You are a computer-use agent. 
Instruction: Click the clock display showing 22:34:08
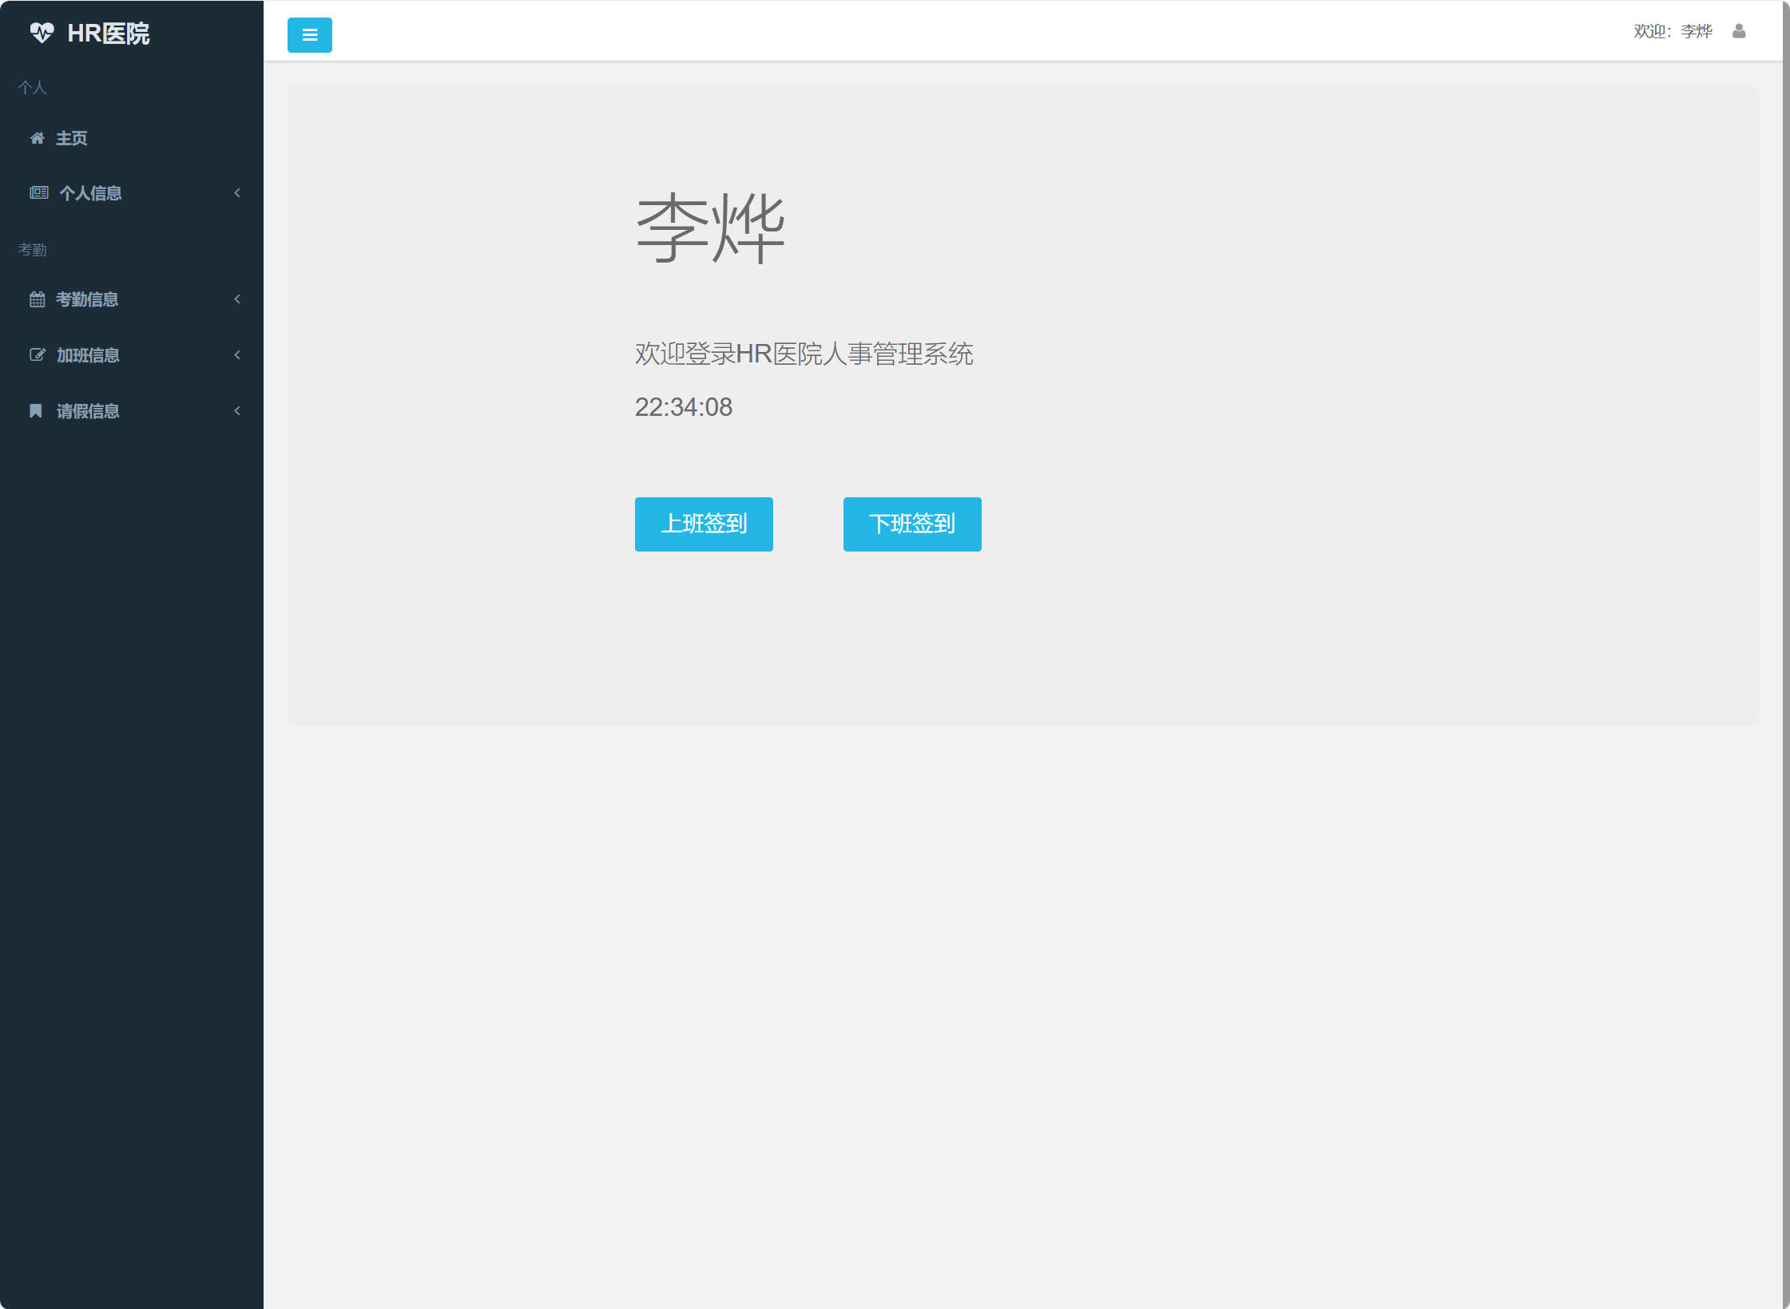[682, 408]
